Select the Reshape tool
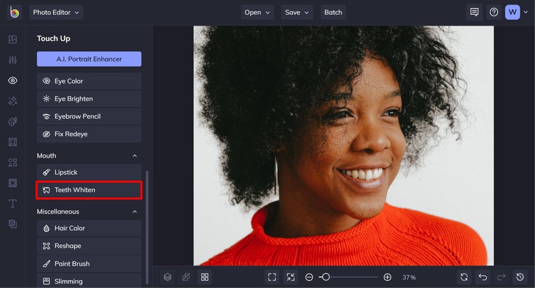 point(89,246)
